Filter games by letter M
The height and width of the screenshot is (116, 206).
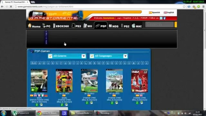90,63
